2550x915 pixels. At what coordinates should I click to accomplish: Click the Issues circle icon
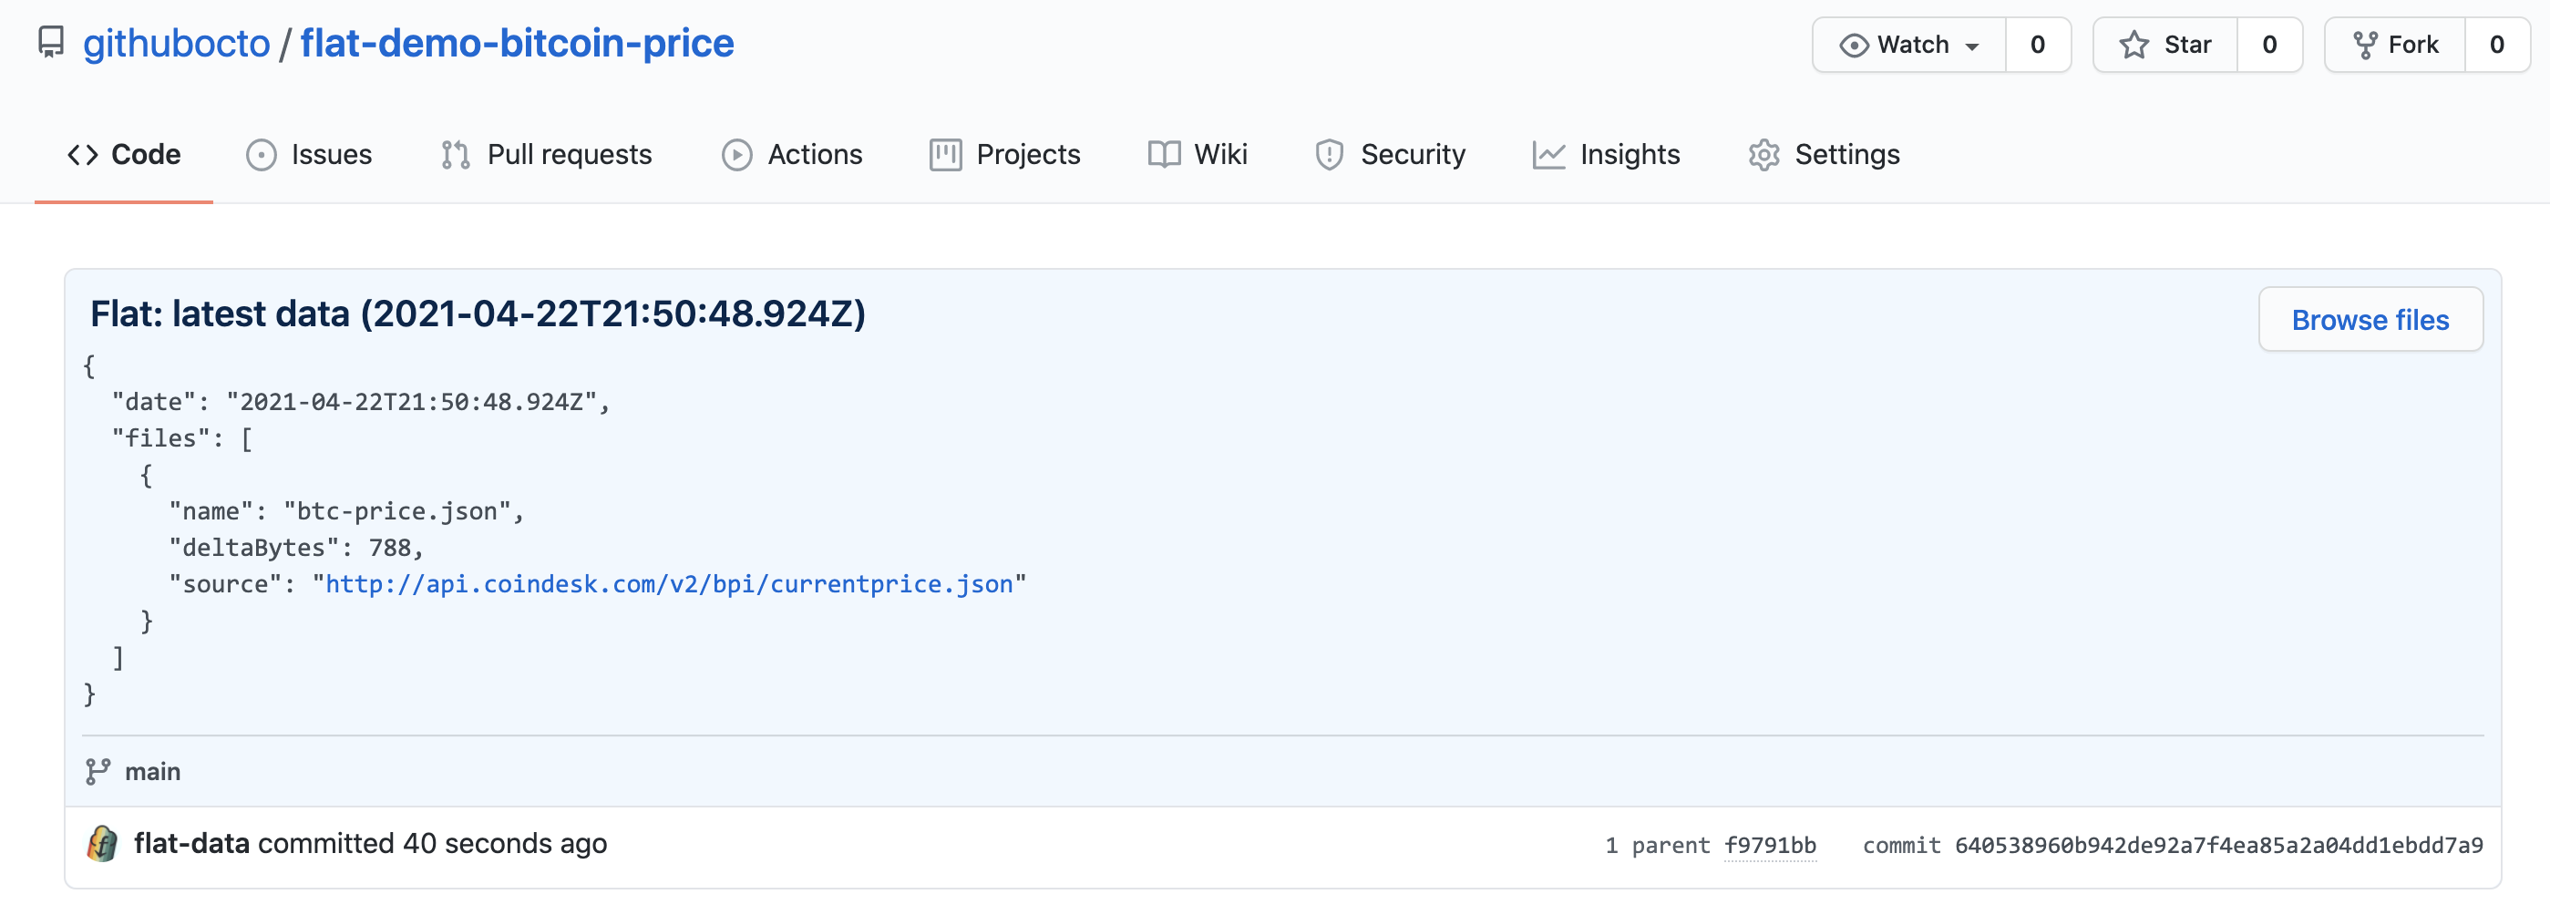point(262,156)
